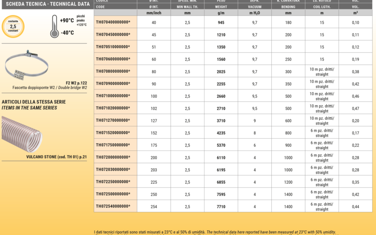Viewport: 376px width, 235px height.
Task: Click the 7710 weight value cell
Action: click(x=221, y=206)
